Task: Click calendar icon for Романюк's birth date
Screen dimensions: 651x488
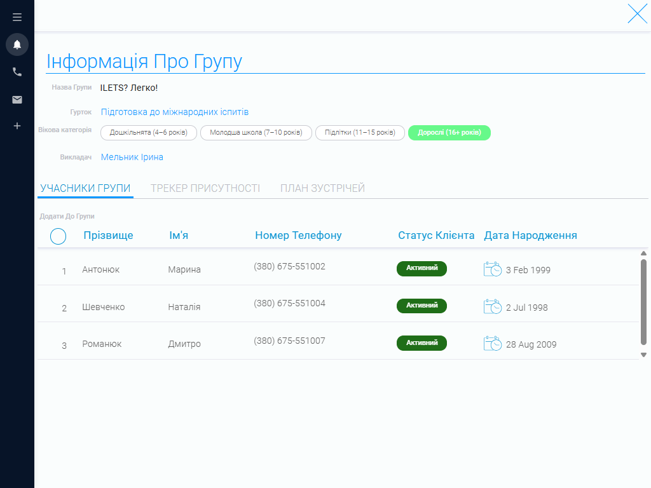Action: [x=493, y=344]
